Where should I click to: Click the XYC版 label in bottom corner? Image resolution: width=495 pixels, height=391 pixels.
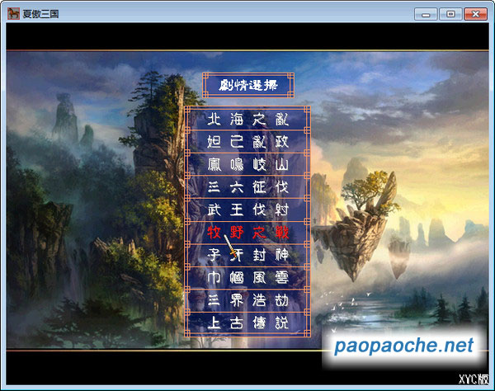tap(474, 379)
